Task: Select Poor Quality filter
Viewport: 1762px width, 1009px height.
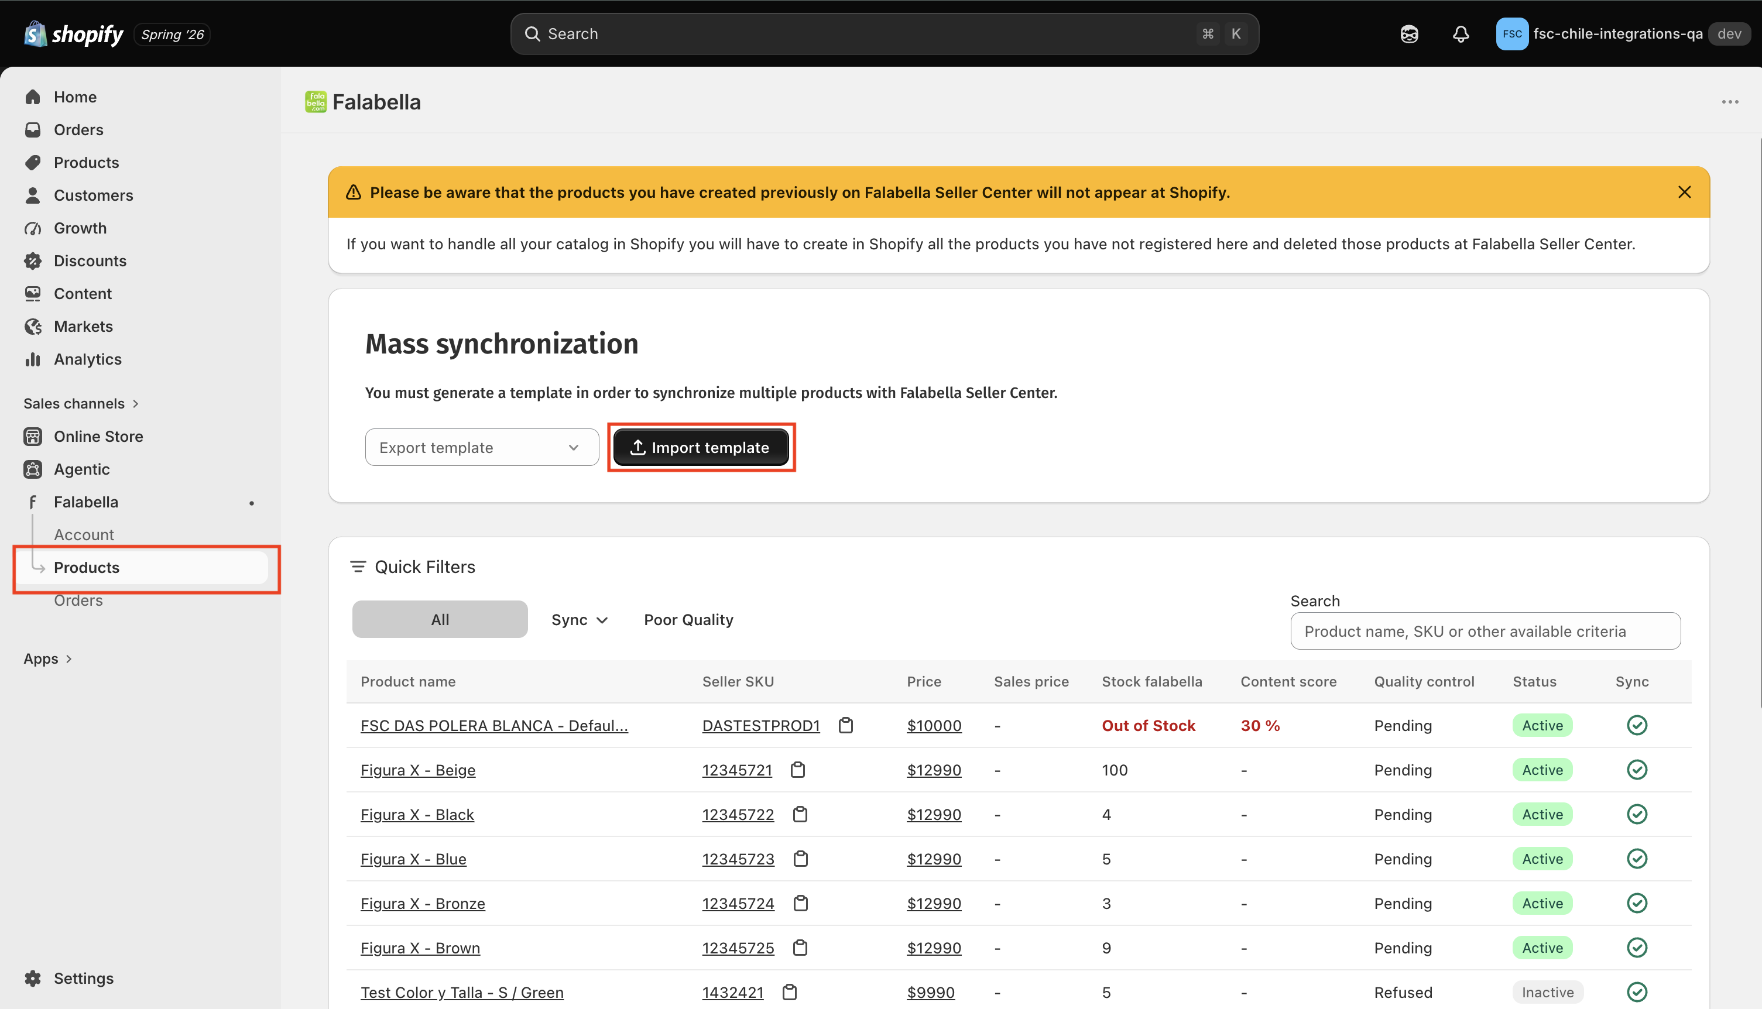Action: (x=688, y=620)
